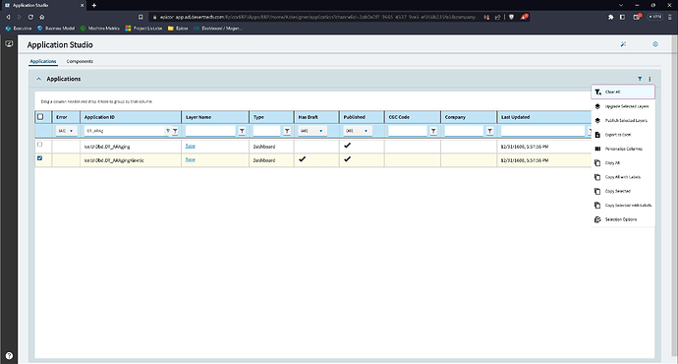Image resolution: width=678 pixels, height=364 pixels.
Task: Choose Copy All menu item
Action: pyautogui.click(x=623, y=162)
